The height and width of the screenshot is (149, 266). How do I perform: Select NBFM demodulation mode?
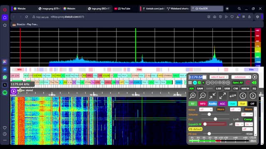(x=245, y=89)
